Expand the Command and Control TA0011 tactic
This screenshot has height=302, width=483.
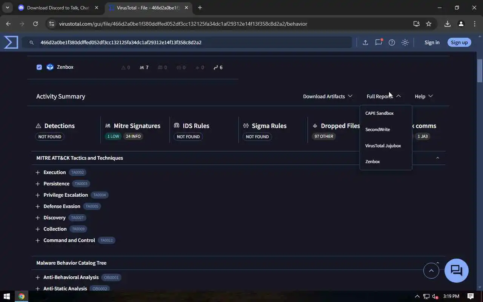38,240
